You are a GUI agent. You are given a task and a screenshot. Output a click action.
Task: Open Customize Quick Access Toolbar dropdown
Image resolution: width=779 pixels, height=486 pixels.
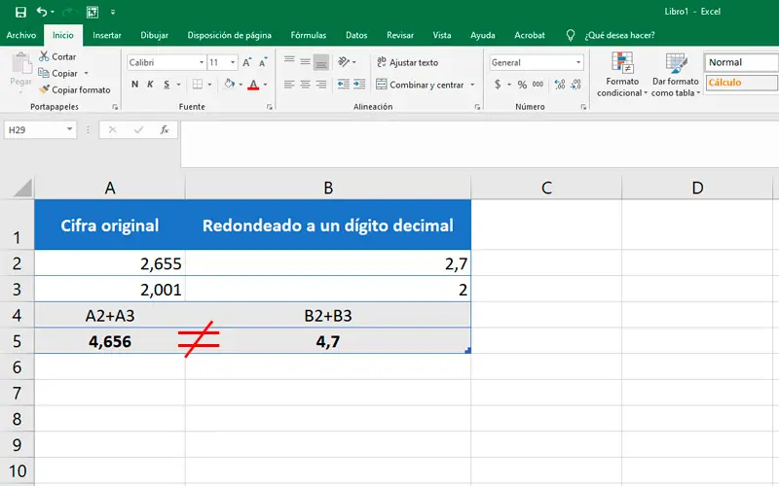[113, 12]
